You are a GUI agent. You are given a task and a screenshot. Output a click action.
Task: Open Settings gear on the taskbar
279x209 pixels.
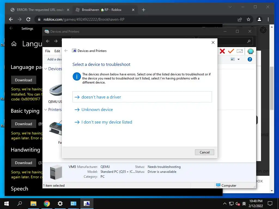(60, 204)
